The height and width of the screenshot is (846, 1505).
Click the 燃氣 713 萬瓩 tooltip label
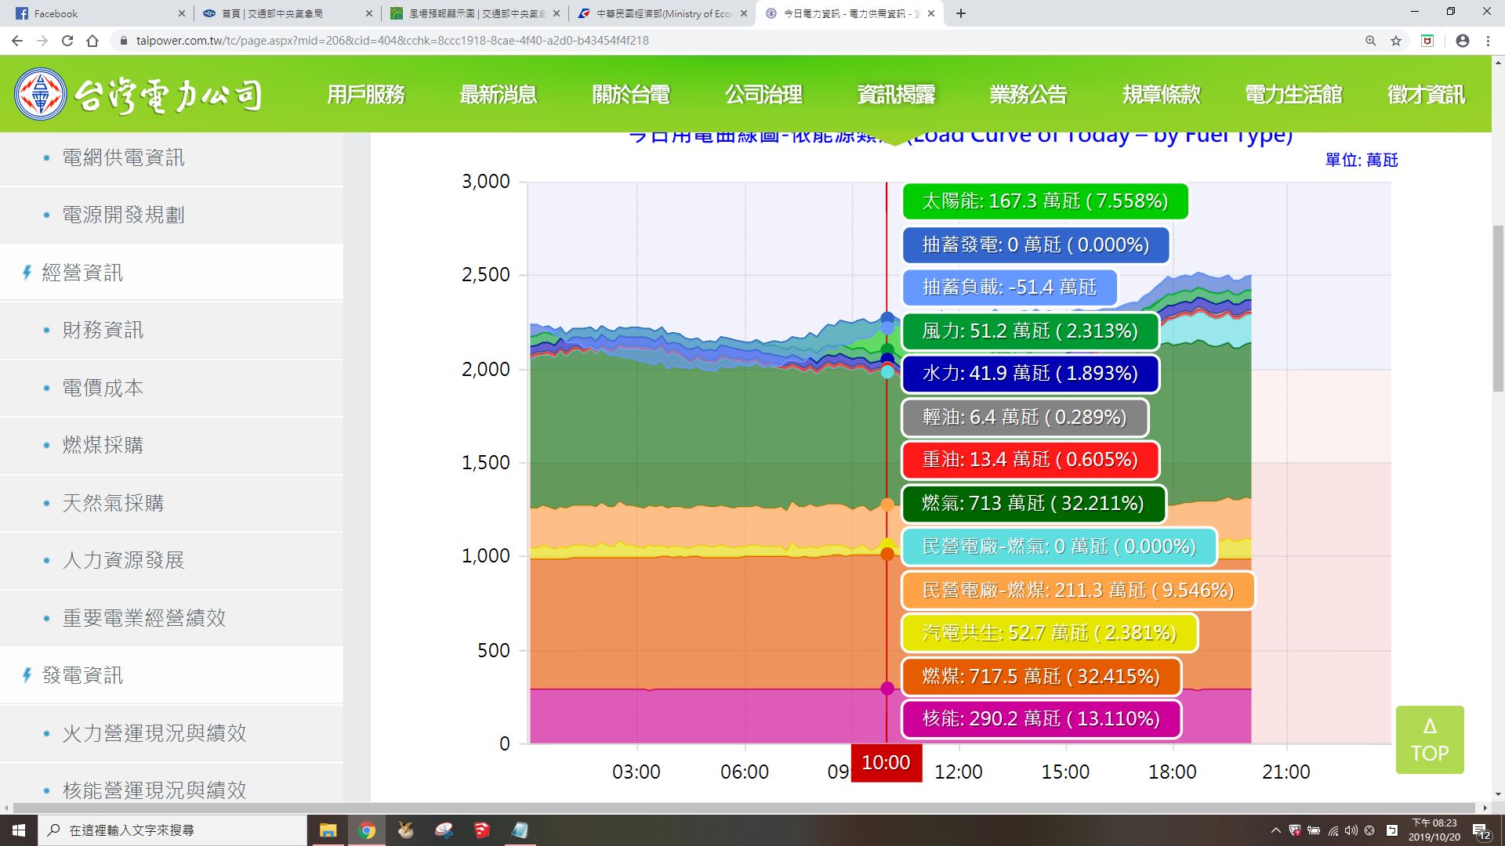(1033, 503)
